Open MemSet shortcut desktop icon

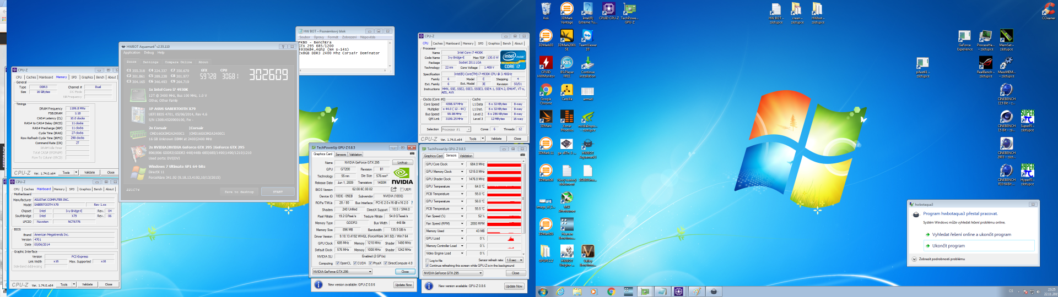(x=1006, y=40)
